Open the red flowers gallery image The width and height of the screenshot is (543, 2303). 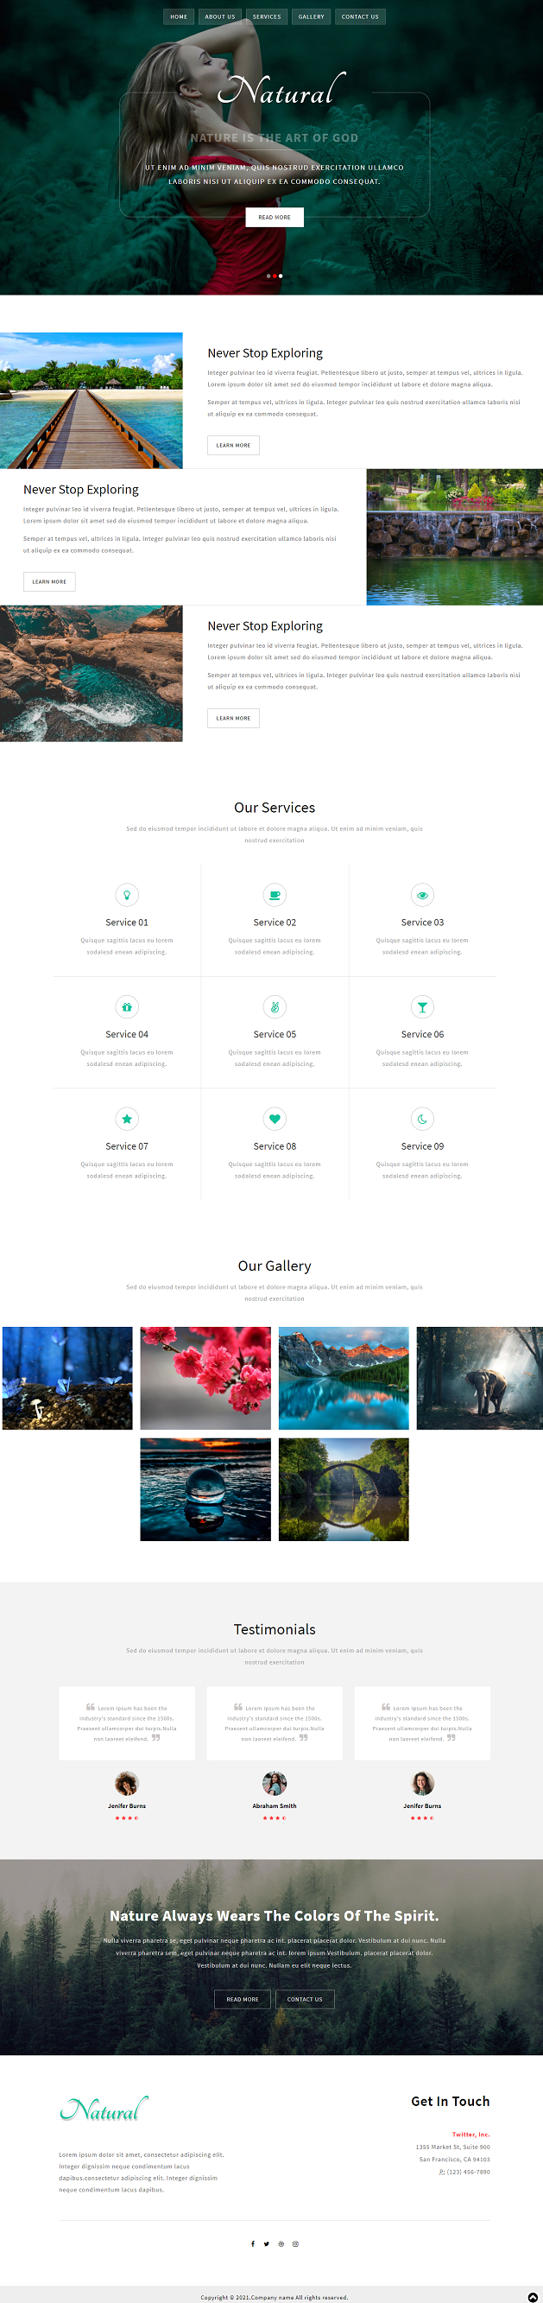(x=205, y=1378)
